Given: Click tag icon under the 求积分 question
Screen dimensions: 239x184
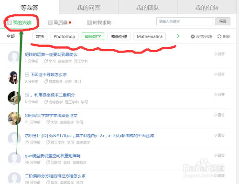Looking at the screenshot, I should tap(48, 142).
